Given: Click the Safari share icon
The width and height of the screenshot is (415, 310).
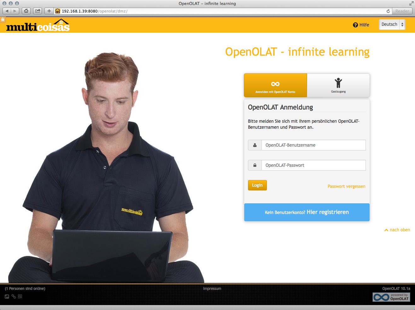Looking at the screenshot, I should [37, 11].
